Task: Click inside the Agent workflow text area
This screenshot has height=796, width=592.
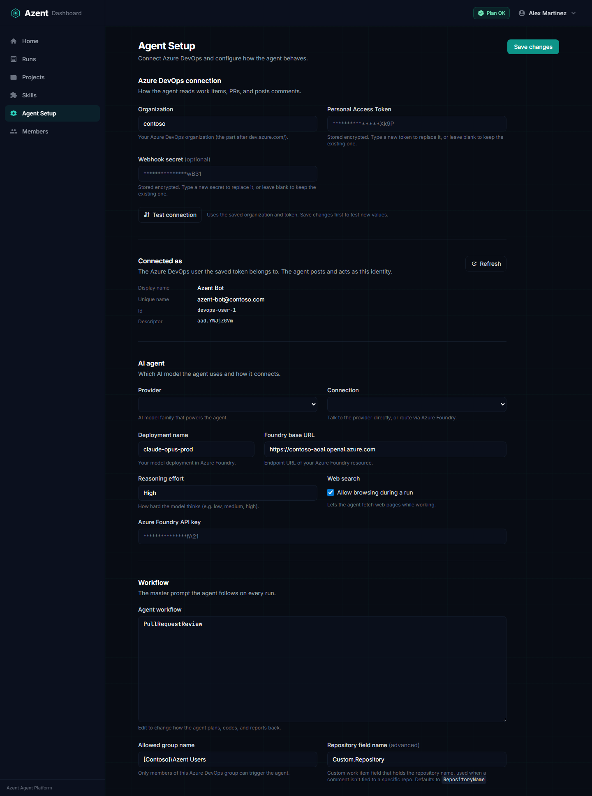Action: [322, 669]
